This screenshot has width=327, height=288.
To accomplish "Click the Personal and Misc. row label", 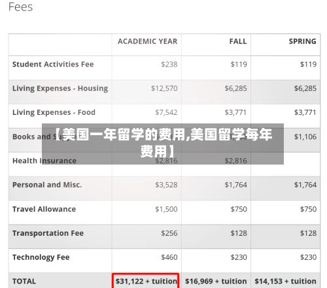I will pyautogui.click(x=47, y=185).
